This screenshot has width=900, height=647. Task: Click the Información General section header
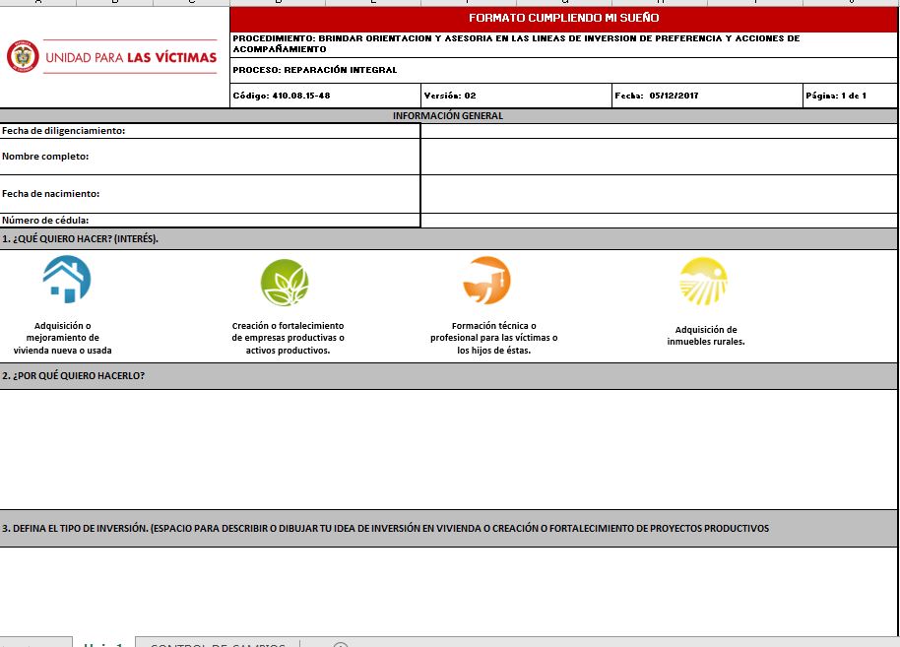[x=448, y=116]
